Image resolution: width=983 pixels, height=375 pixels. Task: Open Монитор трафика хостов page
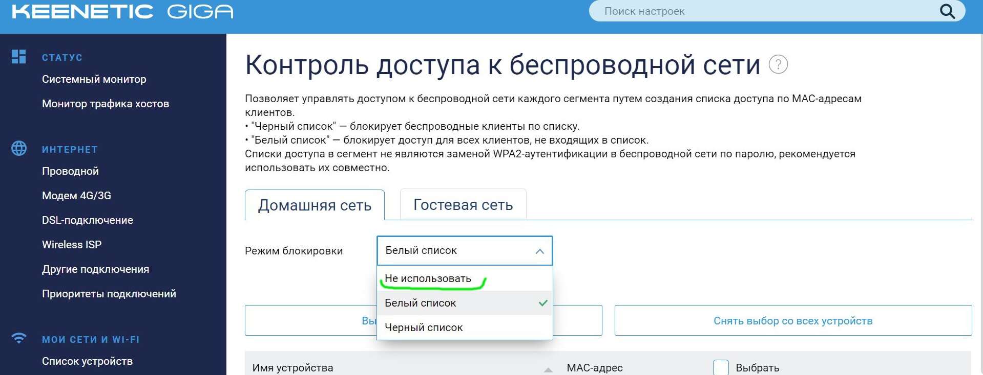click(x=106, y=104)
